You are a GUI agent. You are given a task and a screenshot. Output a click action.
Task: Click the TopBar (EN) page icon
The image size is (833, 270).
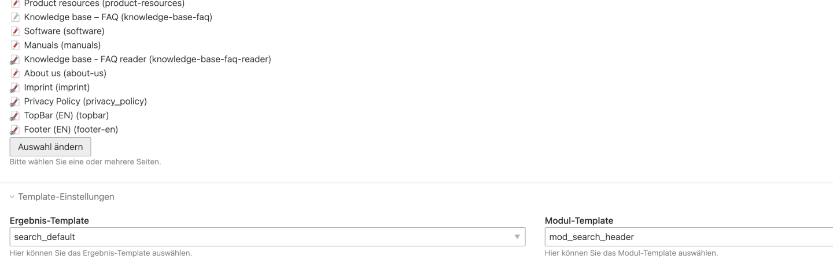pos(15,115)
